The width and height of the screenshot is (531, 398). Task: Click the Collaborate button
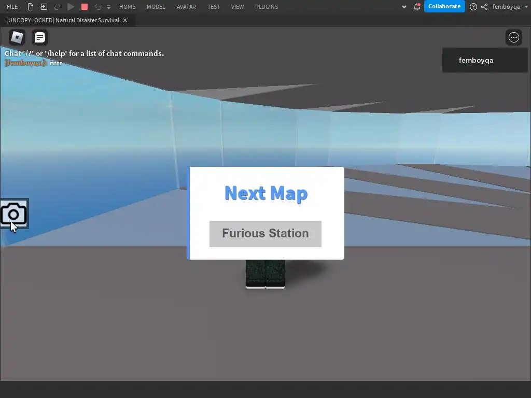pyautogui.click(x=444, y=6)
